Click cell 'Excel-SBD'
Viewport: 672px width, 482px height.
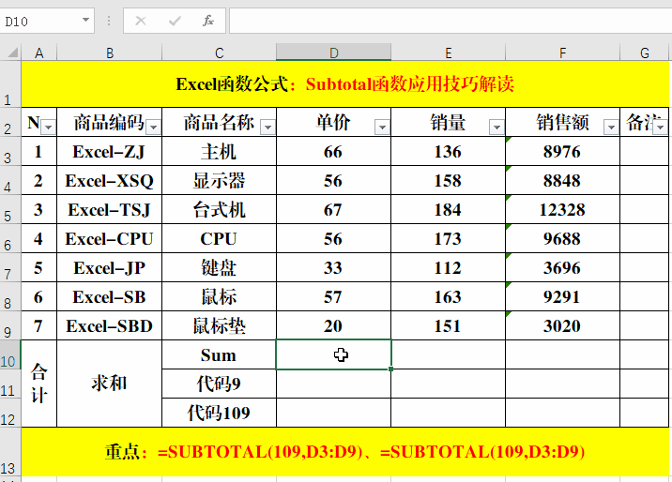[x=109, y=326]
